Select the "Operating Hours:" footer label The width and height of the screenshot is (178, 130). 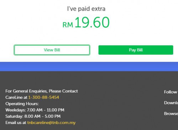(22, 104)
